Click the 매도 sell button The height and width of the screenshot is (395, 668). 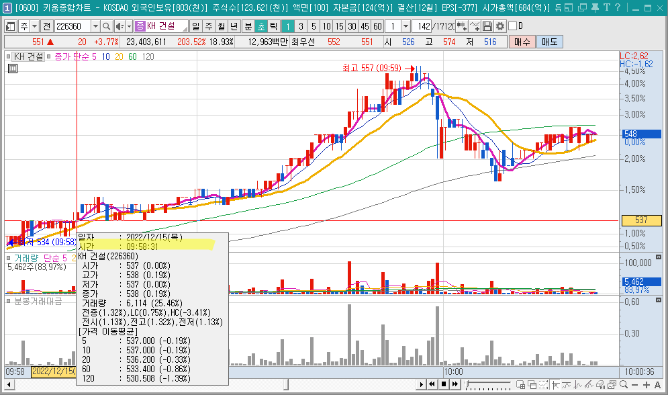click(x=550, y=42)
